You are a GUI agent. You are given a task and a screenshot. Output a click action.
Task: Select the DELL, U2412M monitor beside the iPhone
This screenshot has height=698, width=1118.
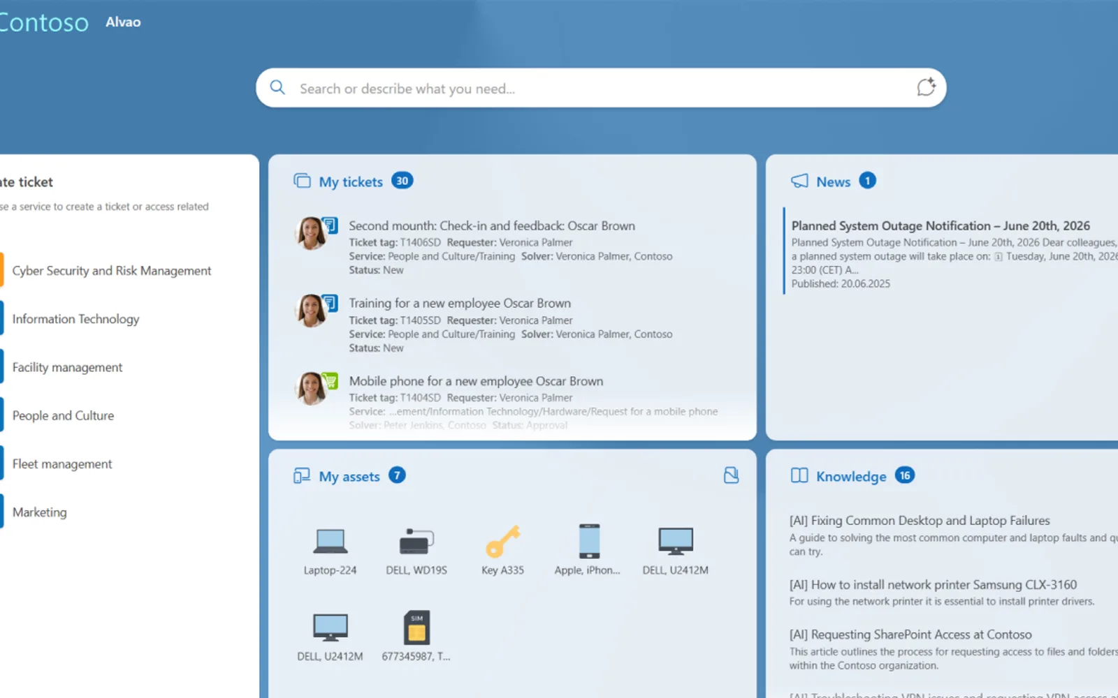(x=676, y=551)
